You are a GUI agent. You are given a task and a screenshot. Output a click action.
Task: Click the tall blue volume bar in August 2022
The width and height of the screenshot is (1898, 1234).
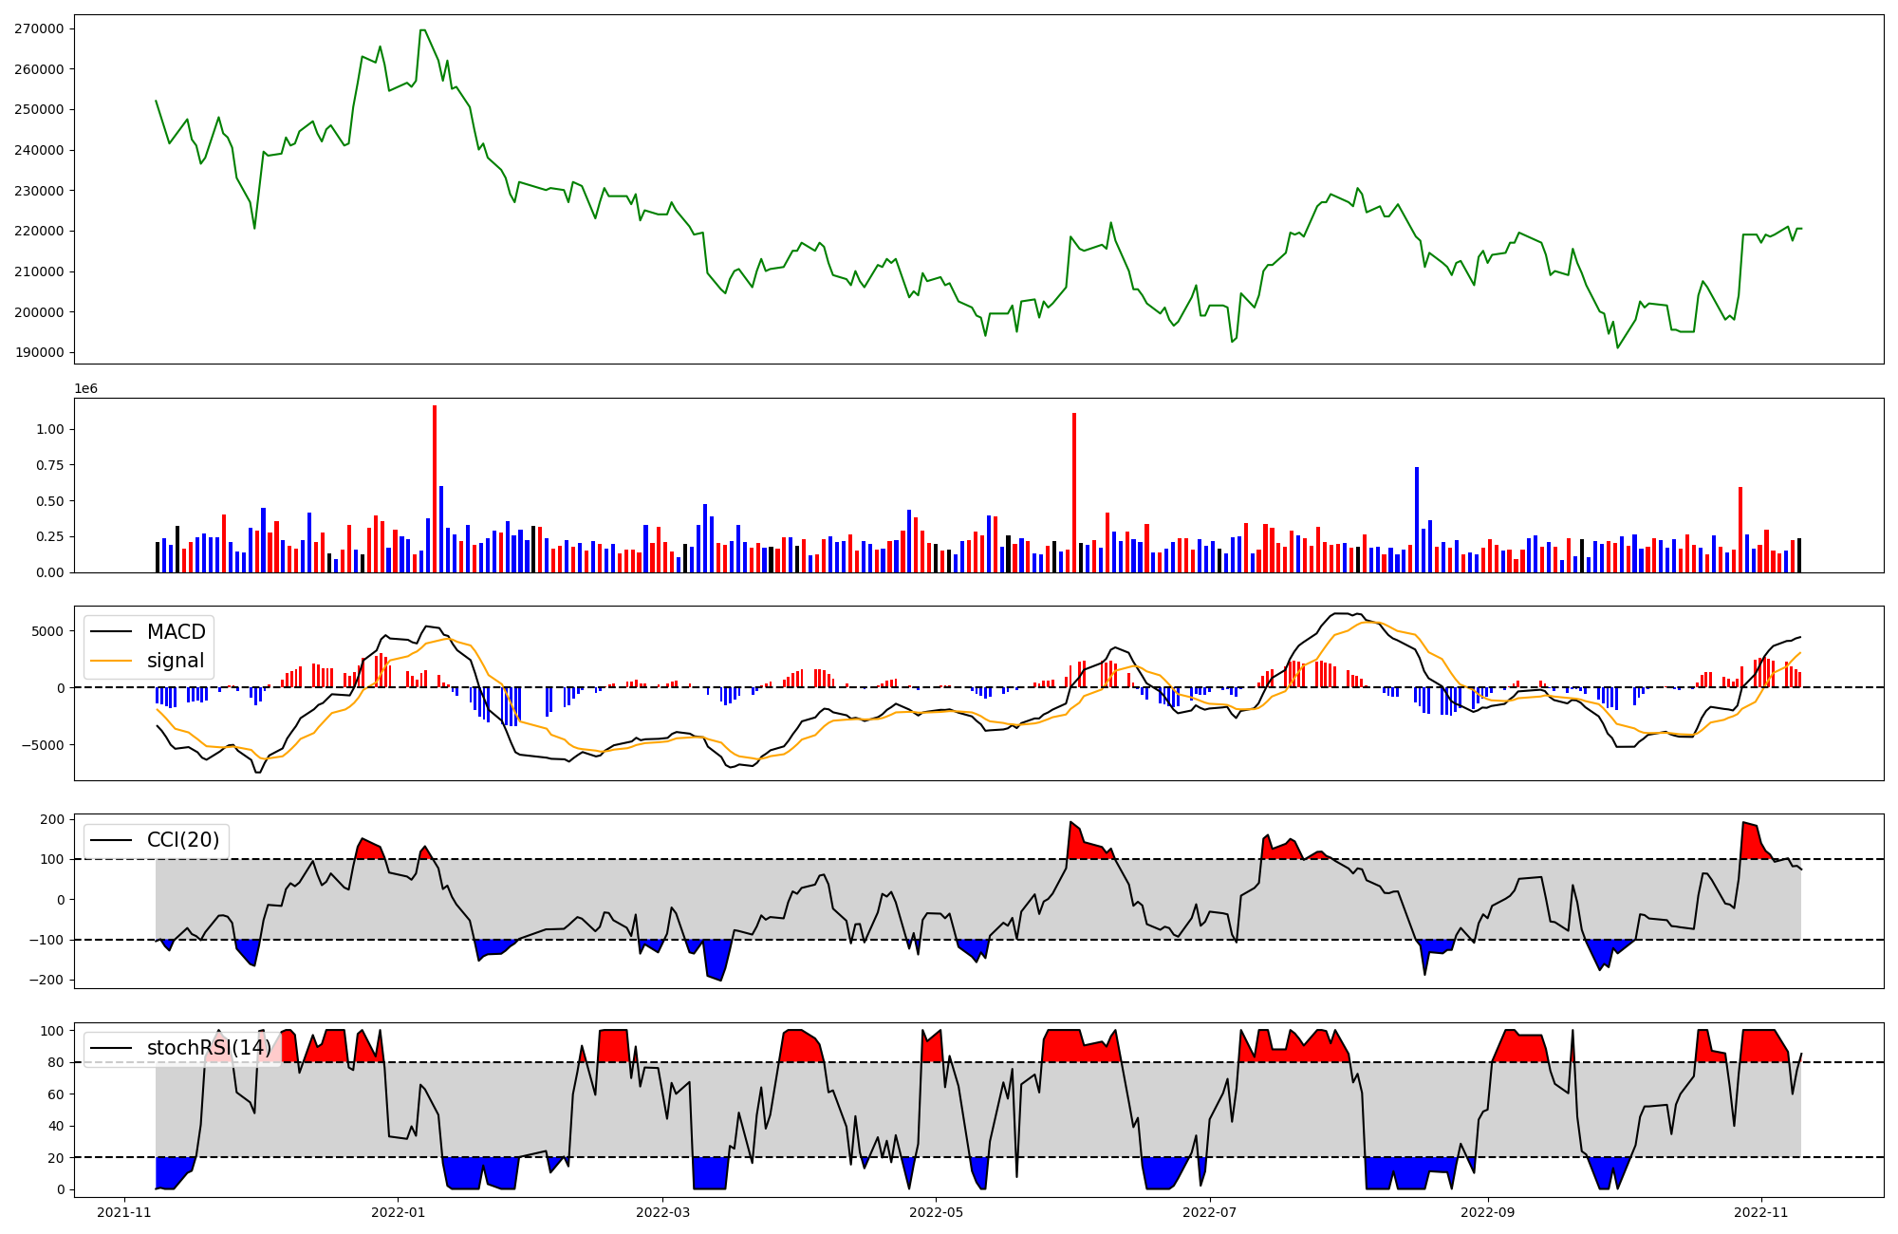click(1417, 517)
